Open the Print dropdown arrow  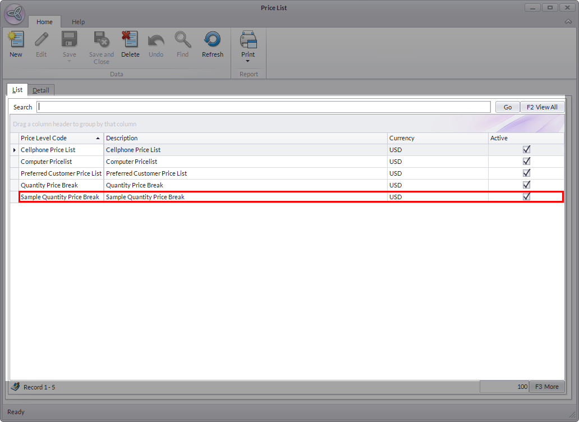pos(248,61)
